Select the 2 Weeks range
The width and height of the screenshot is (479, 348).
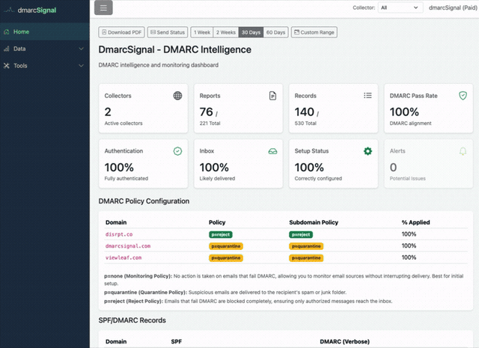tap(226, 32)
